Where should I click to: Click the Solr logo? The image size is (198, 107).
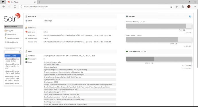tap(12, 17)
